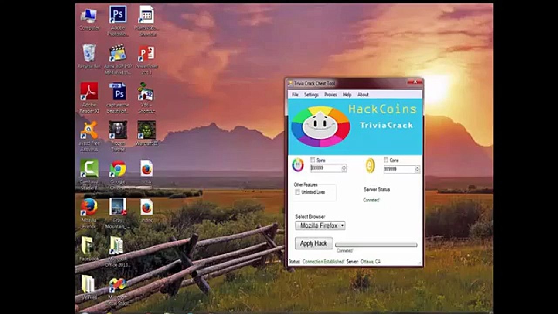The width and height of the screenshot is (558, 314).
Task: Select the dark face icon beside avast
Action: click(x=118, y=130)
